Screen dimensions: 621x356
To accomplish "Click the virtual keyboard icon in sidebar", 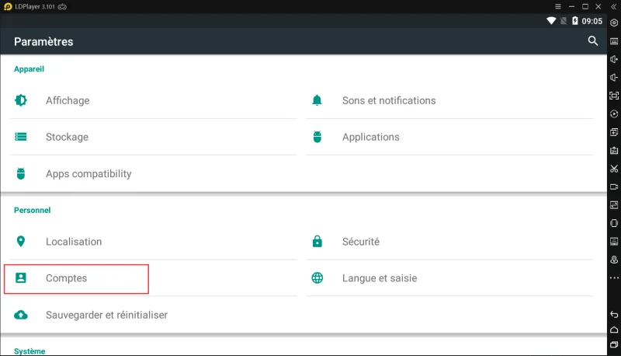I will coord(614,242).
